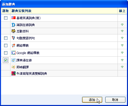Select the 海詞在線詞典 entry text

point(25,25)
